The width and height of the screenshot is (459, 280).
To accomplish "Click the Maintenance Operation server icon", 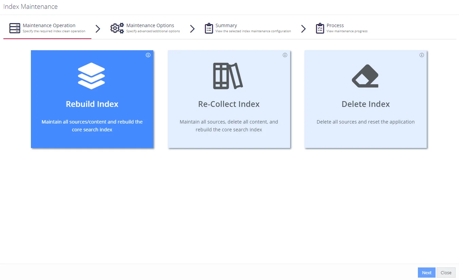I will pos(15,28).
